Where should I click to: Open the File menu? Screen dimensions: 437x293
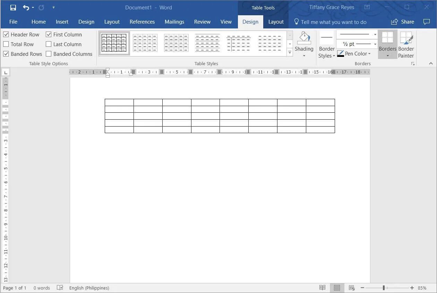(x=13, y=21)
